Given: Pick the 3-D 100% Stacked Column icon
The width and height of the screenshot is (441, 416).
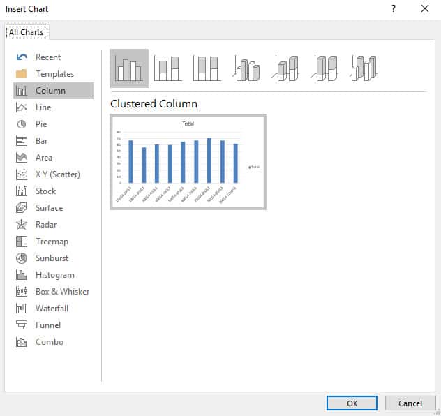Looking at the screenshot, I should coord(324,68).
